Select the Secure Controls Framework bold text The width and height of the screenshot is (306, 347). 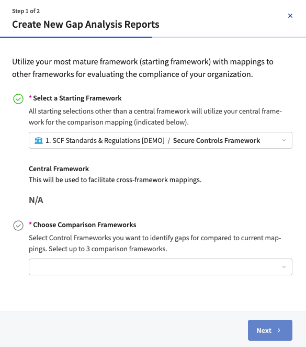217,140
